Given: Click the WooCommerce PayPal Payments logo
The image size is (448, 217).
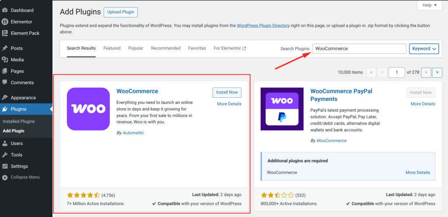Looking at the screenshot, I should [x=282, y=109].
